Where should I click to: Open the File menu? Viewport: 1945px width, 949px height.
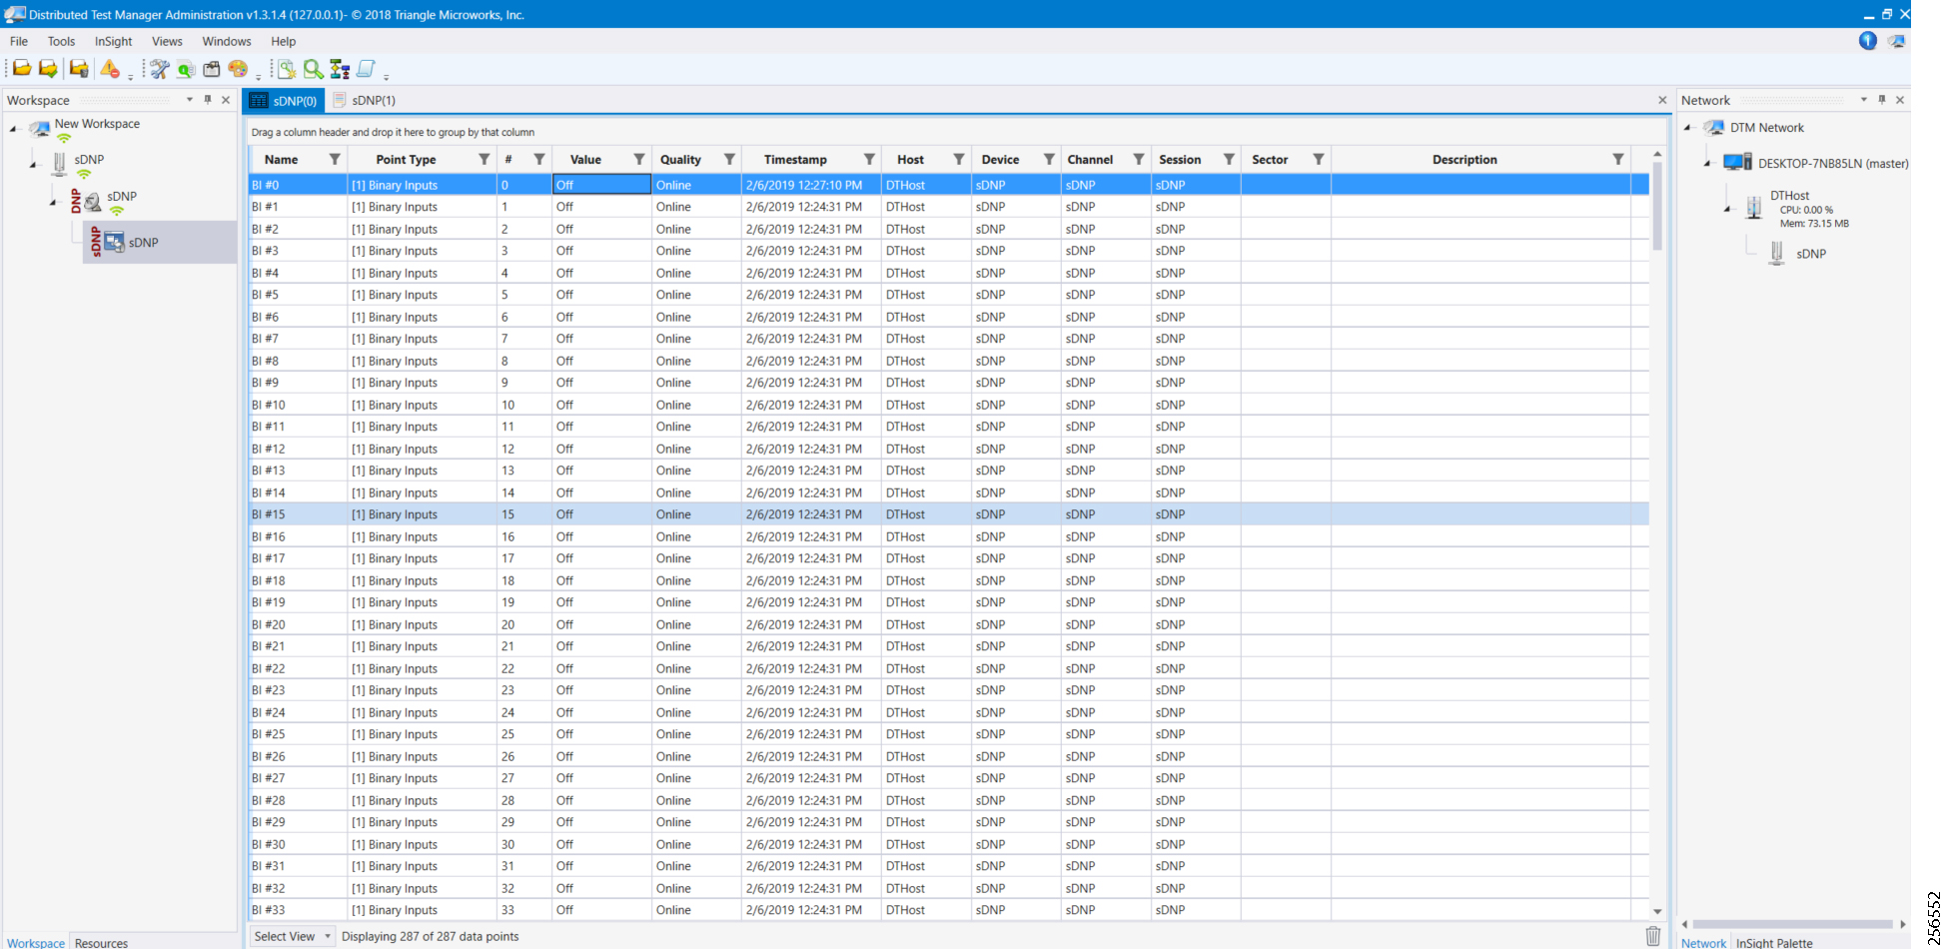pos(19,41)
